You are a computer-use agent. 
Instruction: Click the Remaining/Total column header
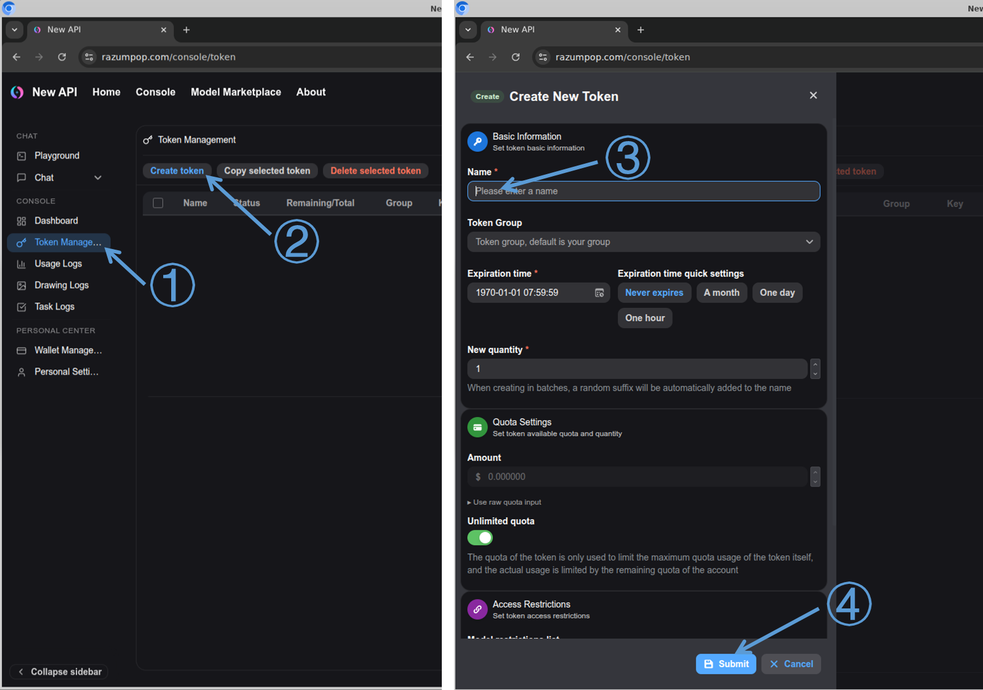coord(320,203)
